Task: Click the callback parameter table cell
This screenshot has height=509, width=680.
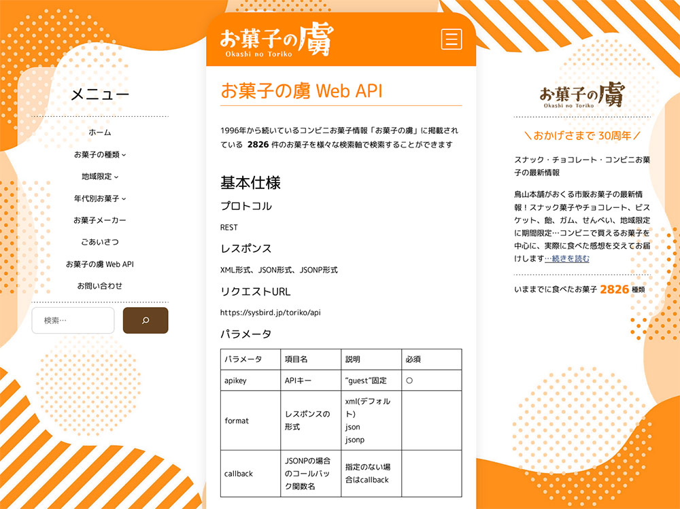Action: pos(239,474)
